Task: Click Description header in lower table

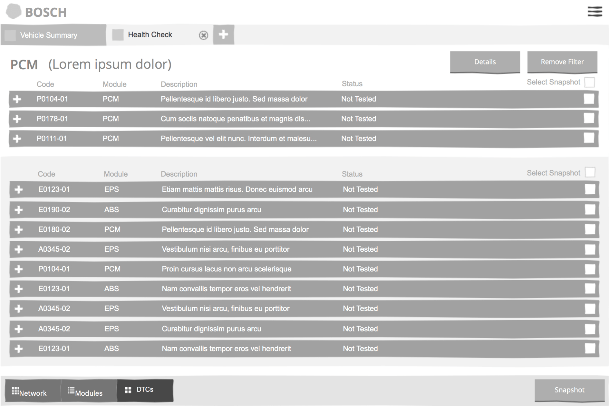Action: click(179, 174)
